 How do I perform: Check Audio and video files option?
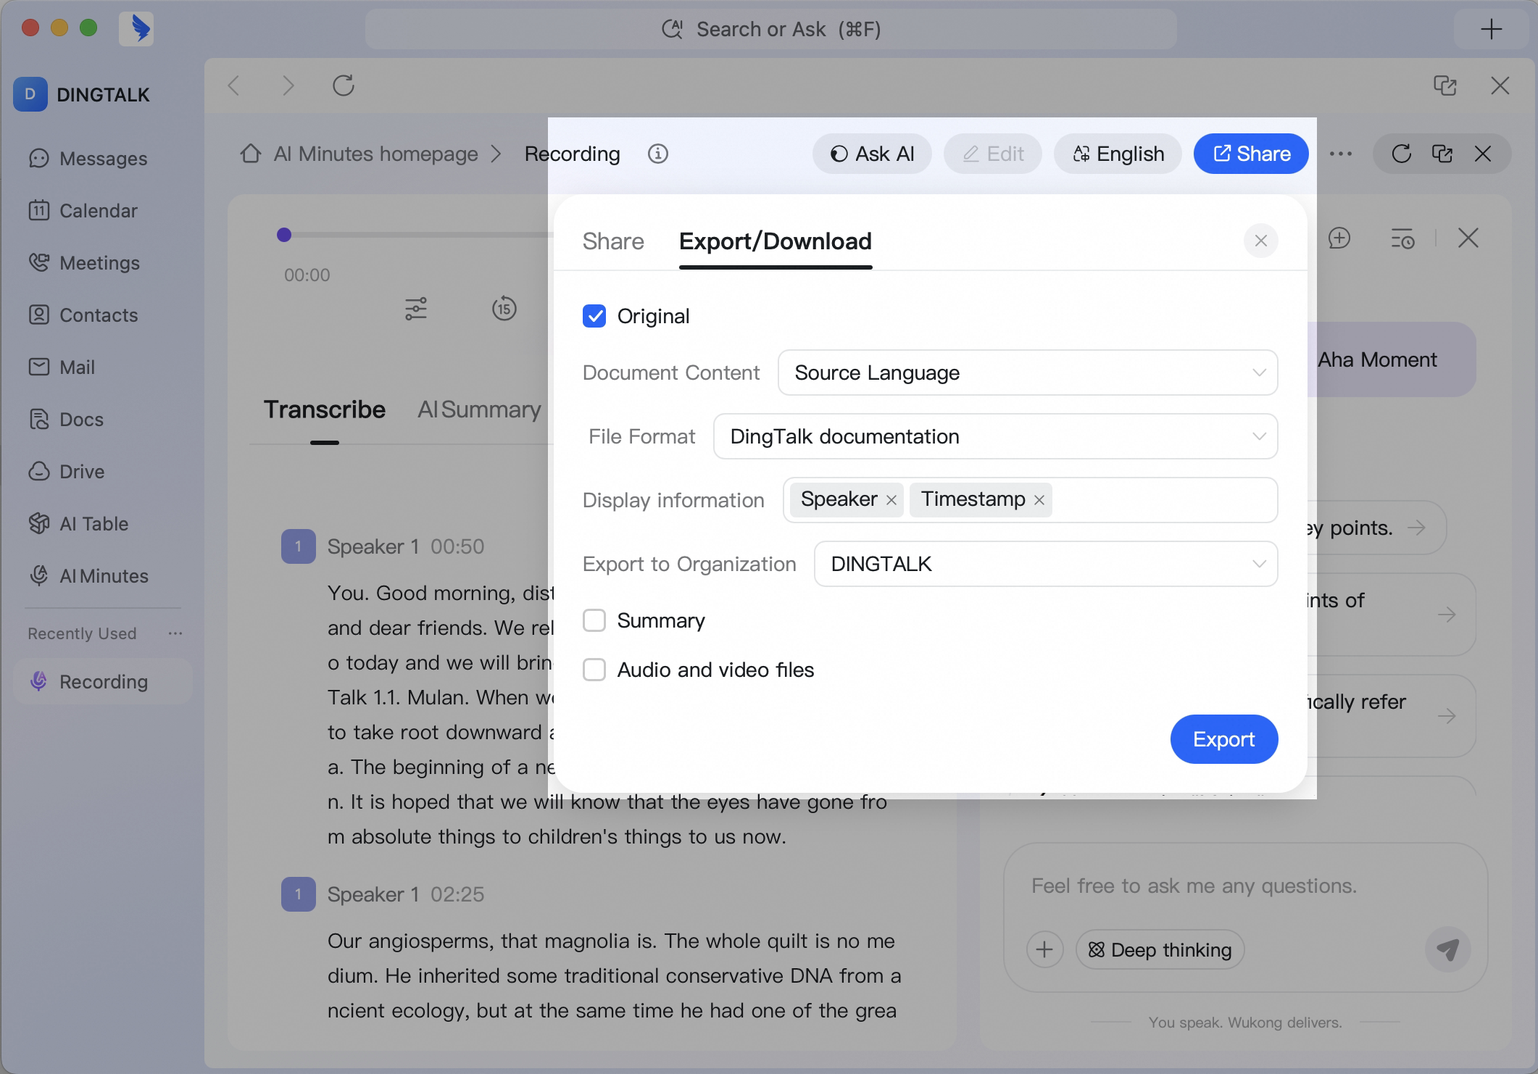click(594, 670)
